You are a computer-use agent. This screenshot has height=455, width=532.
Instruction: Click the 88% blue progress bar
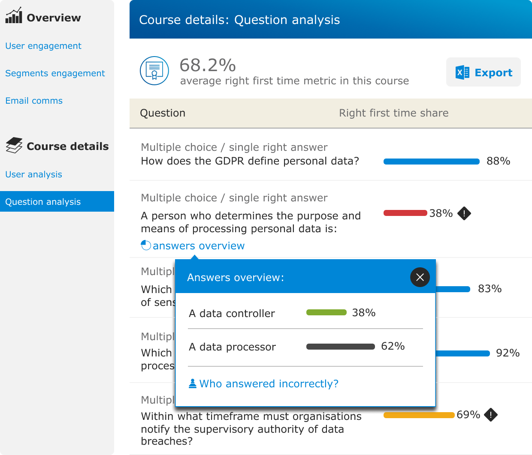[432, 162]
